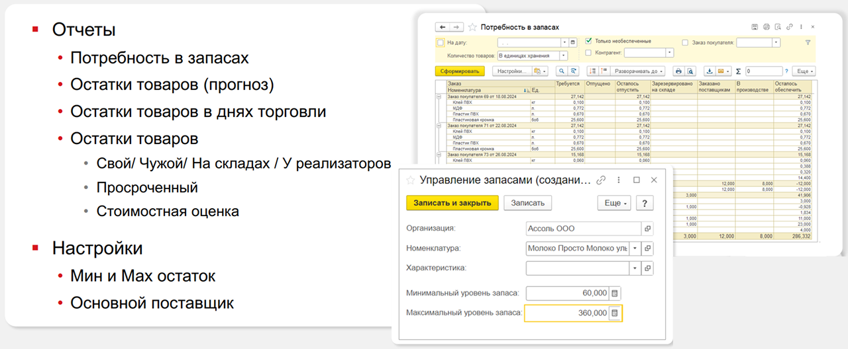Image resolution: width=848 pixels, height=349 pixels.
Task: Uncheck Только необеспеченные option
Action: 588,41
